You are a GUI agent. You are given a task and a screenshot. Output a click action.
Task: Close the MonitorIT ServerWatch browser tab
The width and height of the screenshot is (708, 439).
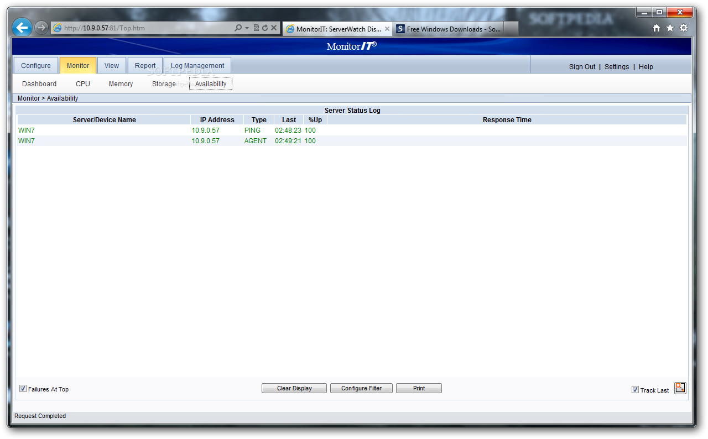point(387,29)
